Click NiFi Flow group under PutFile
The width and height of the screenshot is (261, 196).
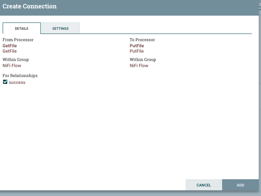point(139,66)
